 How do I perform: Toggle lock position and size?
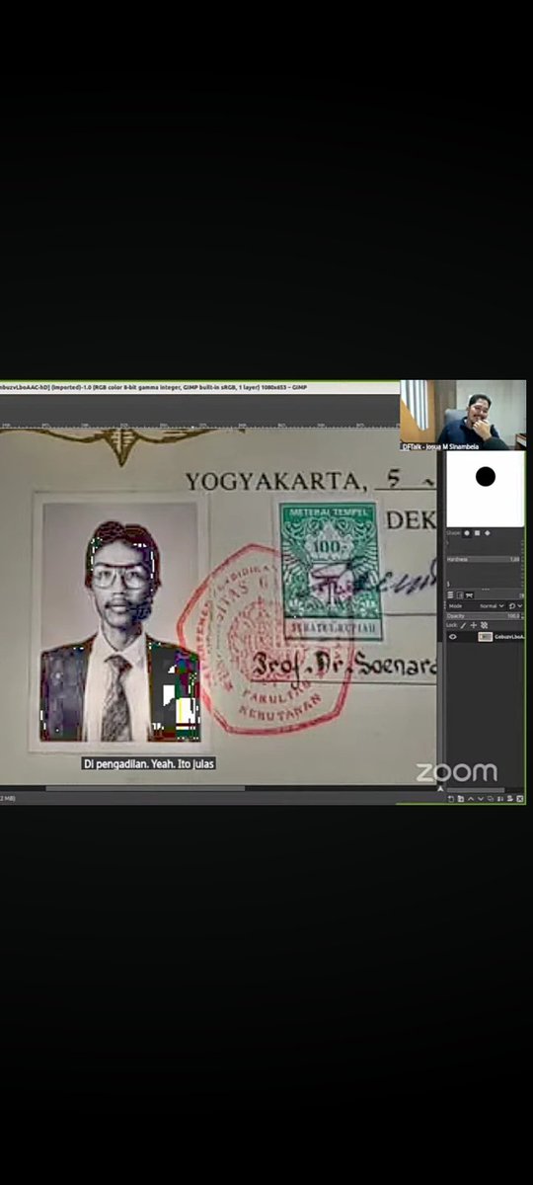[x=473, y=625]
